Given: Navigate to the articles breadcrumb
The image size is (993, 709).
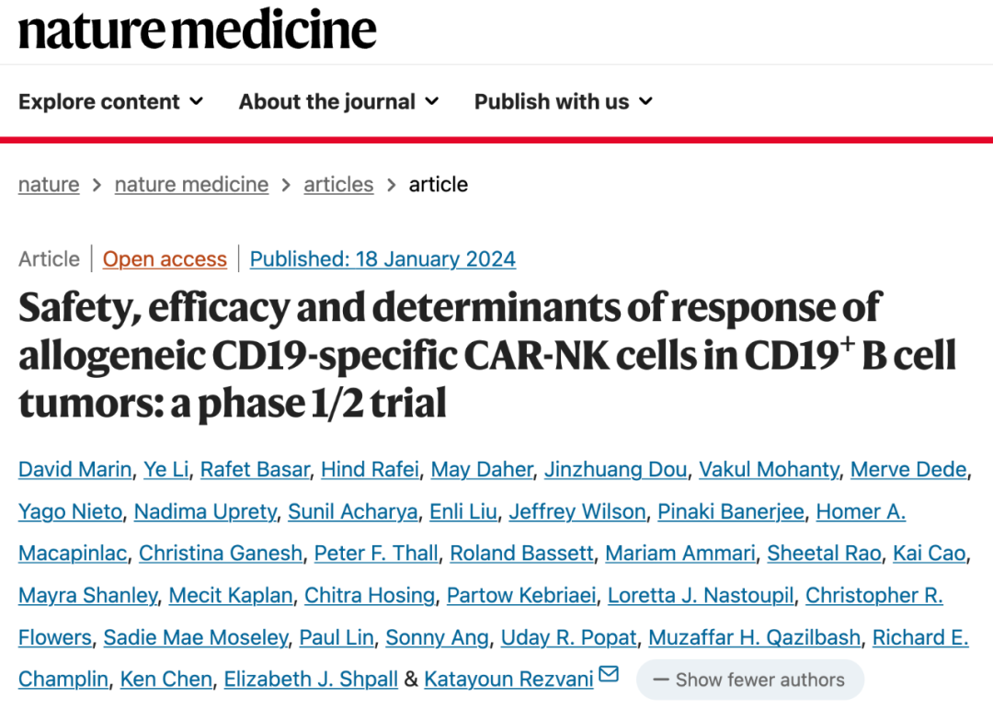Looking at the screenshot, I should click(338, 185).
